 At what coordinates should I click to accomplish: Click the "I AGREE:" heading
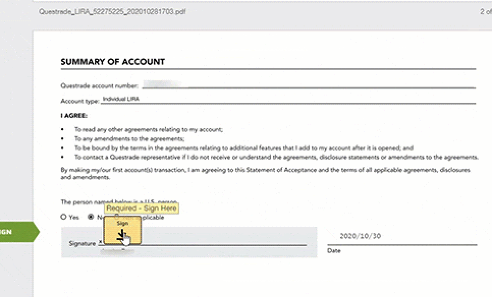[x=74, y=115]
